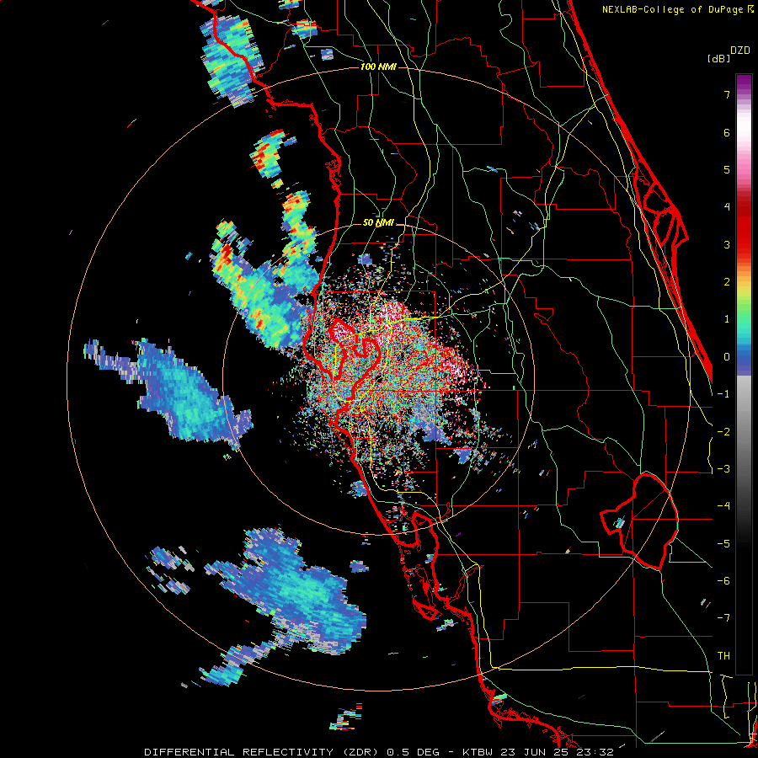This screenshot has height=758, width=758.
Task: Click the 5 dB legend value
Action: (x=727, y=169)
